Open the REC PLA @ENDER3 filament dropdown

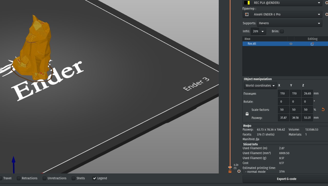tap(282, 3)
